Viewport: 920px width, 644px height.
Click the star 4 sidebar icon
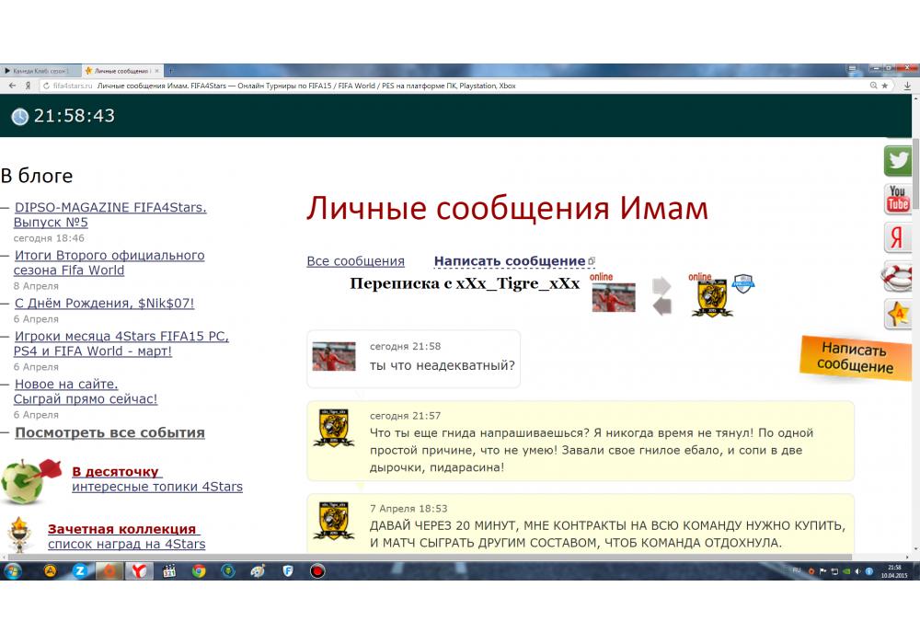(x=897, y=314)
